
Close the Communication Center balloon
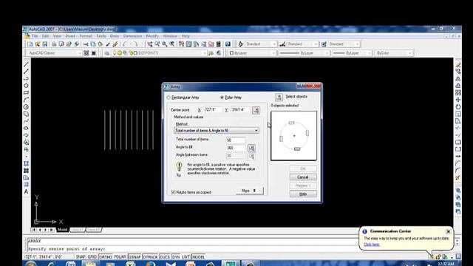click(x=449, y=231)
